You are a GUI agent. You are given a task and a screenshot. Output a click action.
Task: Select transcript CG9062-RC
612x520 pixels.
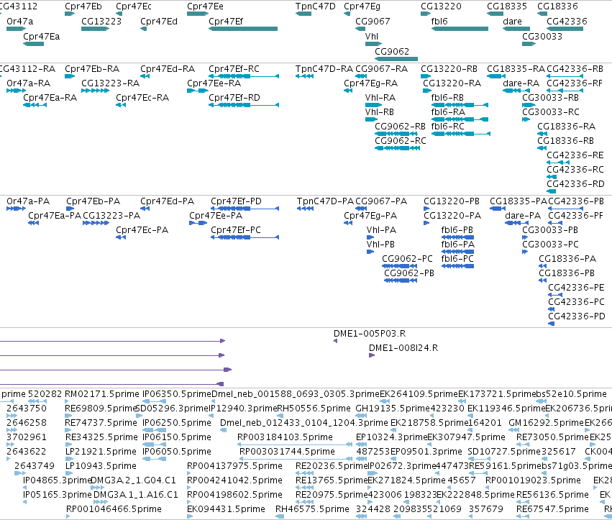pyautogui.click(x=397, y=148)
